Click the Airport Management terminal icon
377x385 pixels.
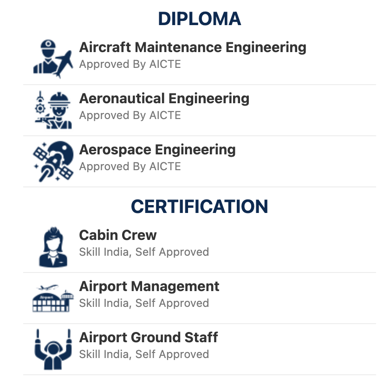53,298
